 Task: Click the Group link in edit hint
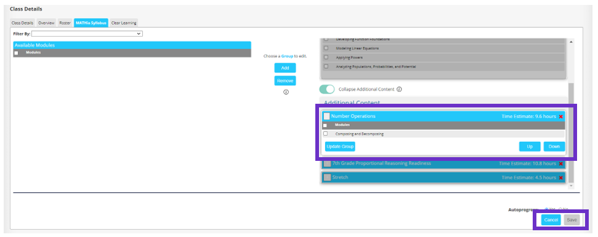(287, 56)
